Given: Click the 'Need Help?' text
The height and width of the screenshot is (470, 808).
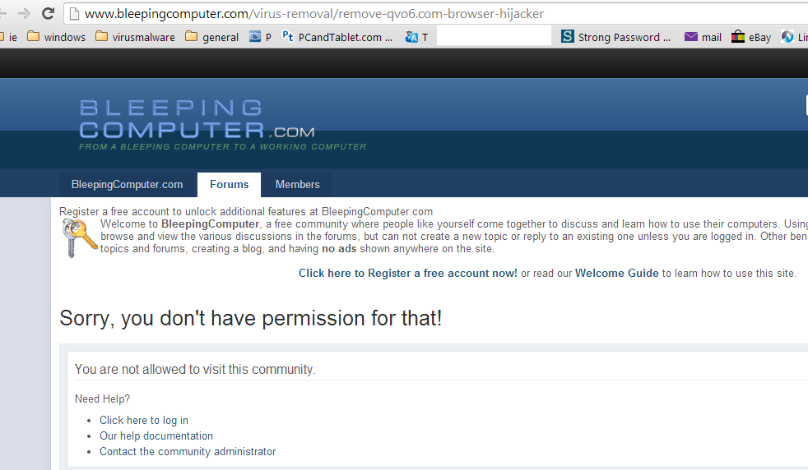Looking at the screenshot, I should click(102, 399).
